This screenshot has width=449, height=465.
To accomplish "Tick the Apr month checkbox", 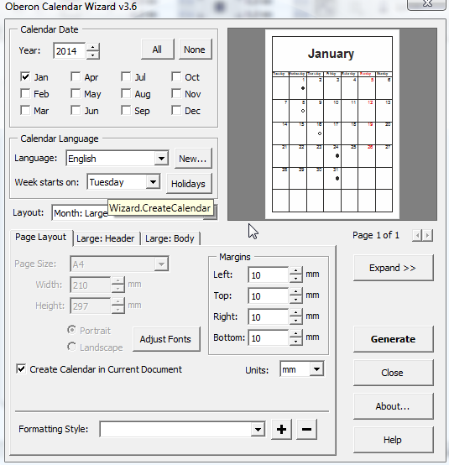I will coord(76,77).
